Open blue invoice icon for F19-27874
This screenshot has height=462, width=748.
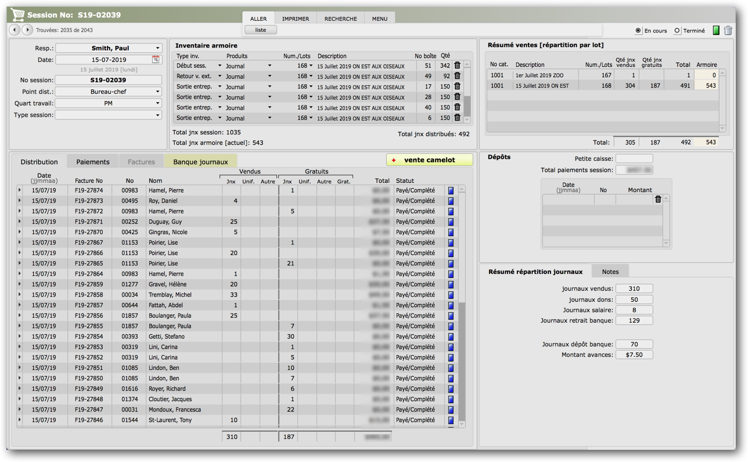[451, 190]
